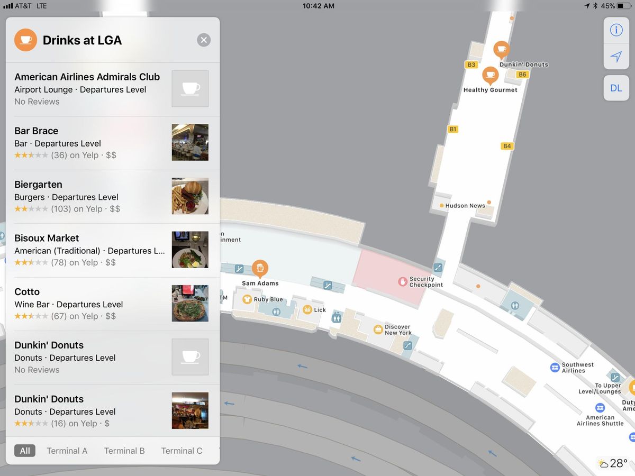Image resolution: width=635 pixels, height=476 pixels.
Task: Tap the Southwest Airlines check-in icon
Action: coord(555,368)
